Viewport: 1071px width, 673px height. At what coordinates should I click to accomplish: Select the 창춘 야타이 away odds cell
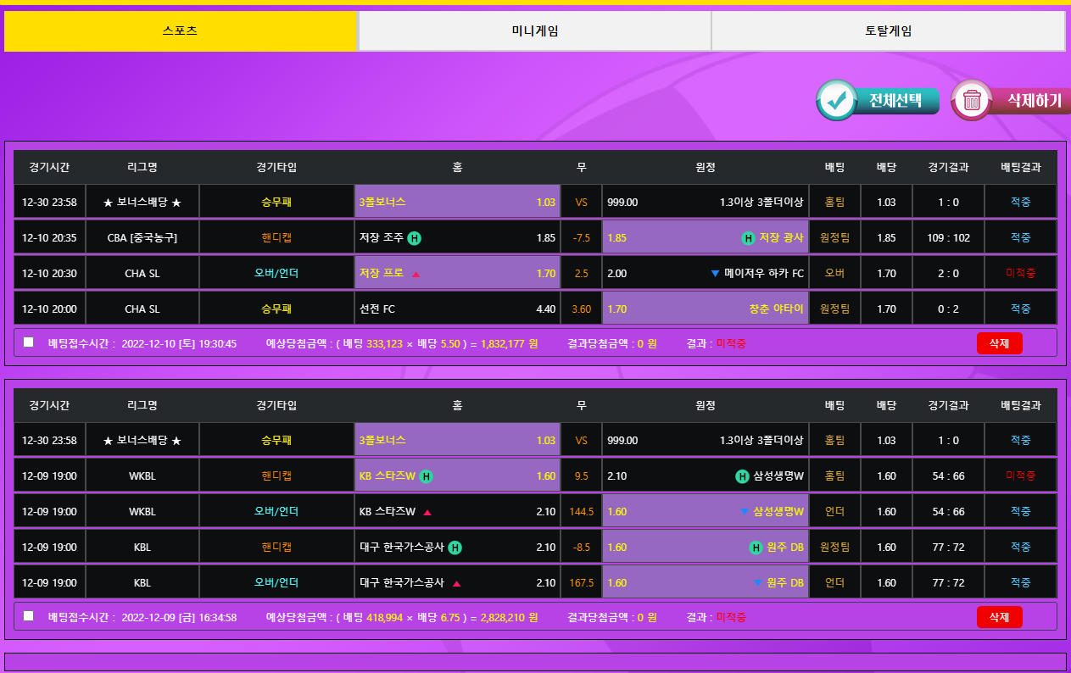click(x=704, y=309)
